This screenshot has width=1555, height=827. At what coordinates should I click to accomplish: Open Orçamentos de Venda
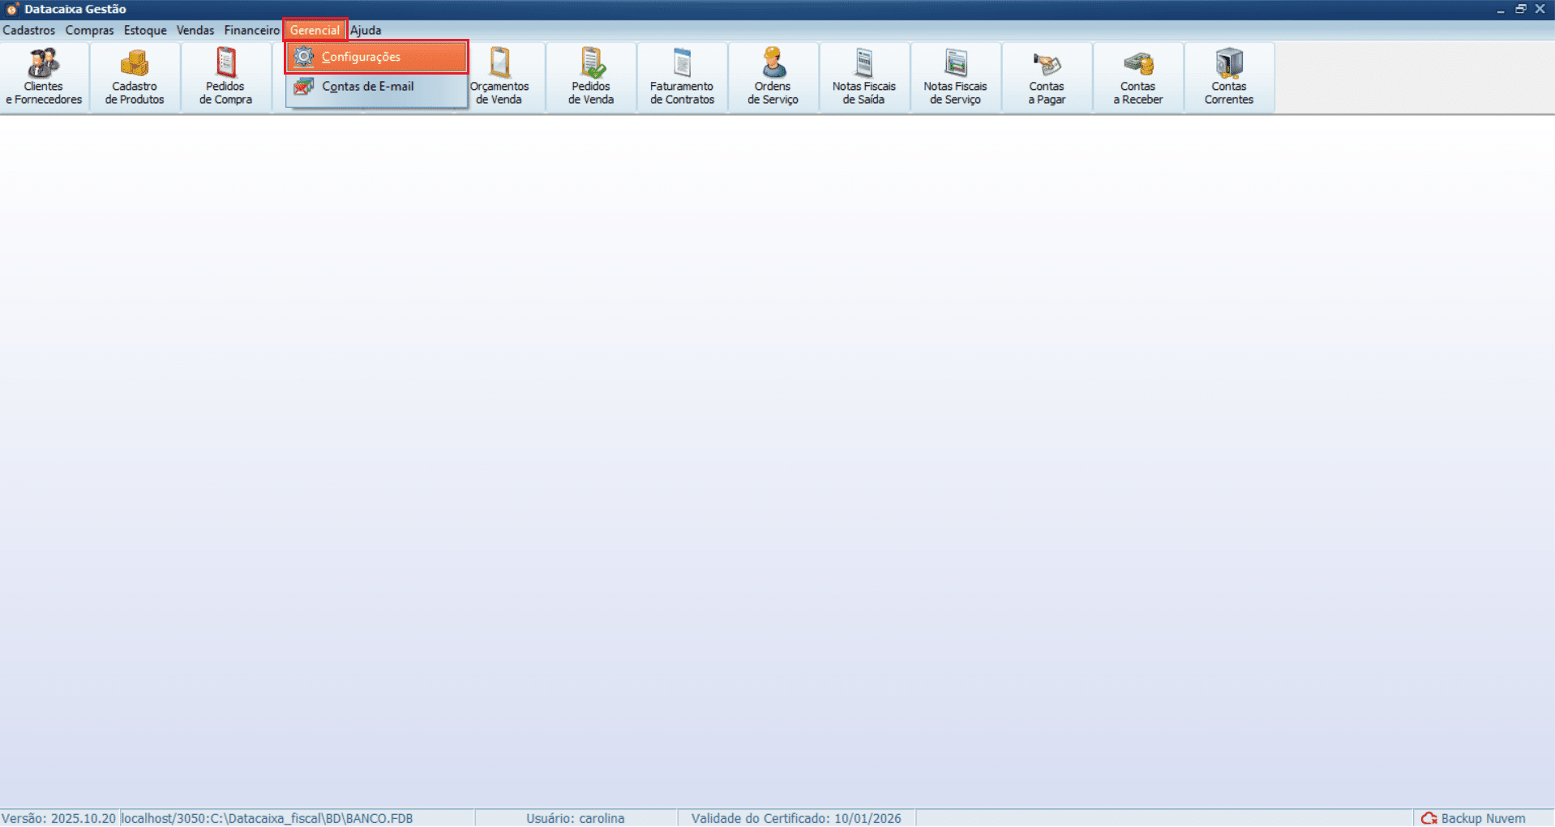[500, 77]
